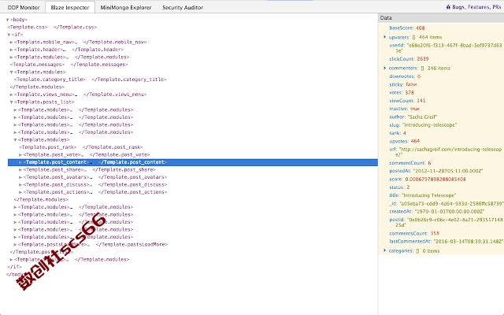Open the Security Auditor tab

pos(183,7)
